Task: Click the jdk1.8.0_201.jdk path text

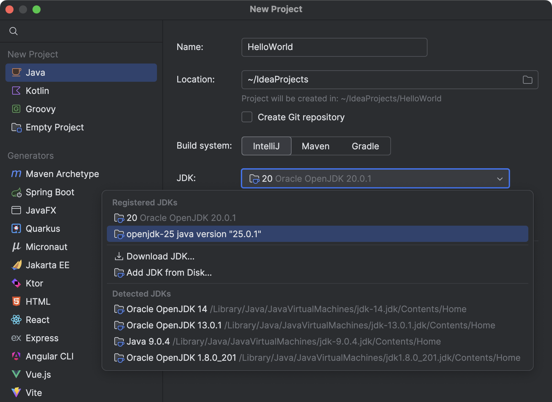Action: pyautogui.click(x=380, y=358)
